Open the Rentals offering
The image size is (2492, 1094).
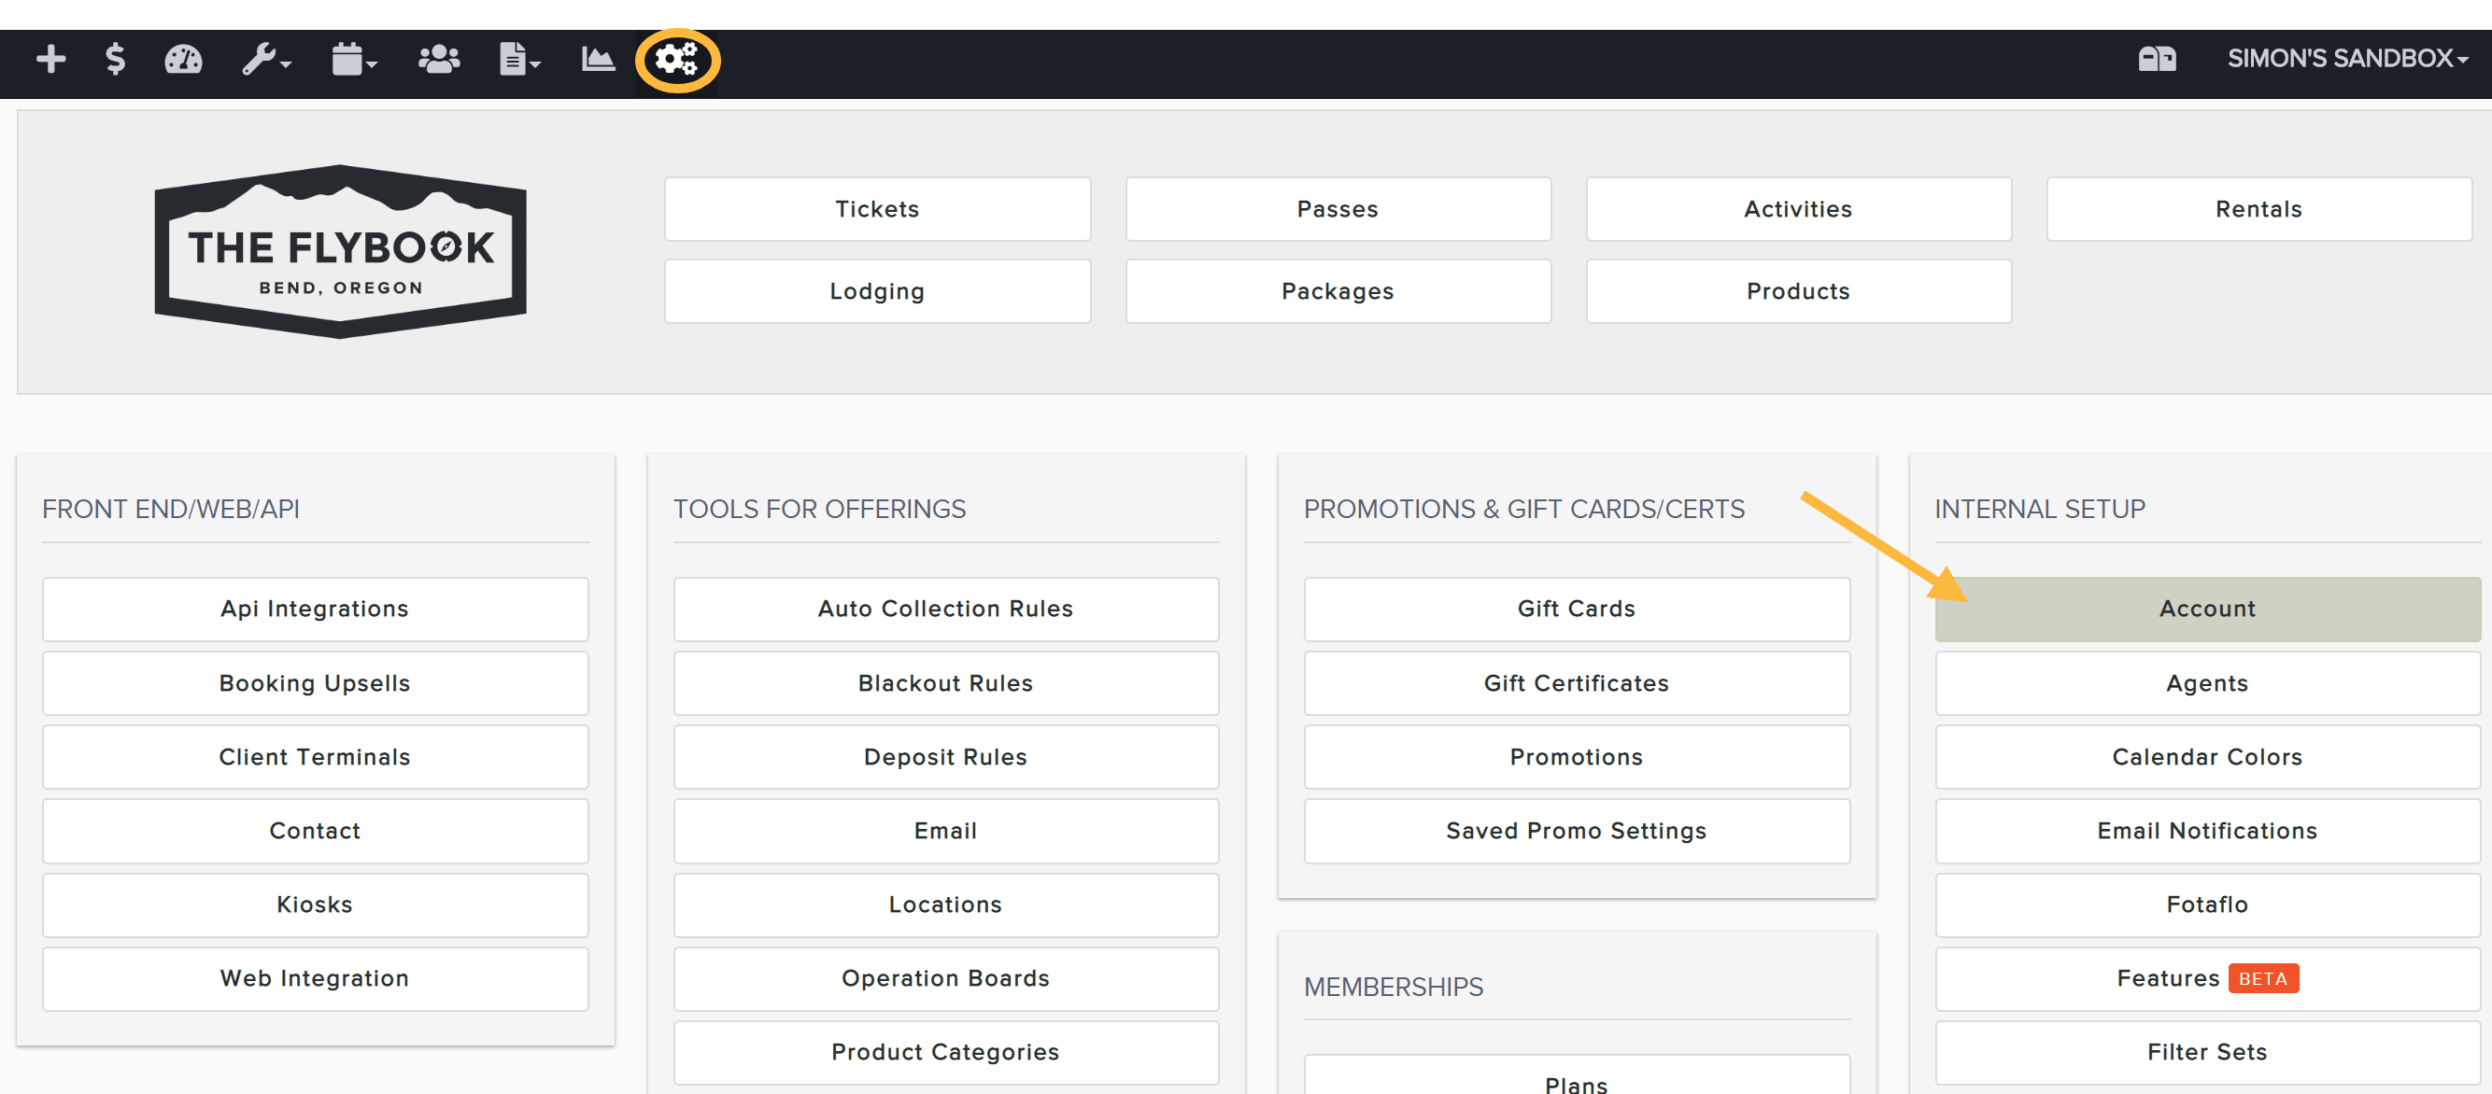pyautogui.click(x=2258, y=209)
